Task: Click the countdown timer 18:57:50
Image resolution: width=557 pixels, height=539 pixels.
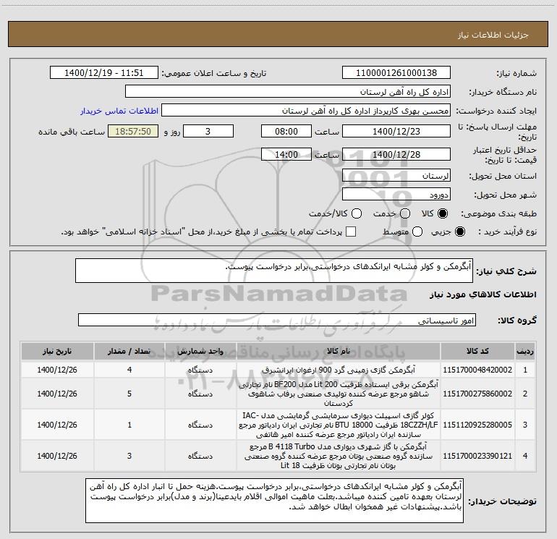Action: coord(133,131)
